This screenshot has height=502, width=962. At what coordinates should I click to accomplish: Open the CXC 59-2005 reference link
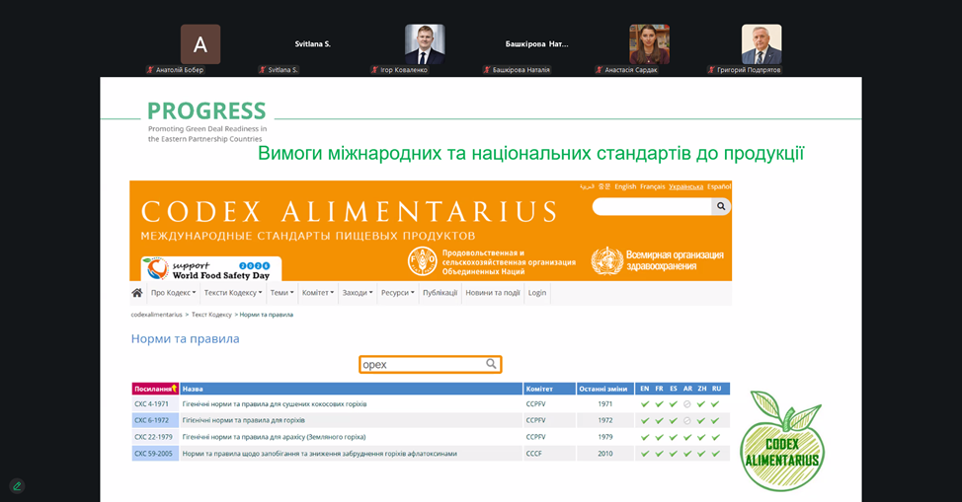[x=153, y=454]
